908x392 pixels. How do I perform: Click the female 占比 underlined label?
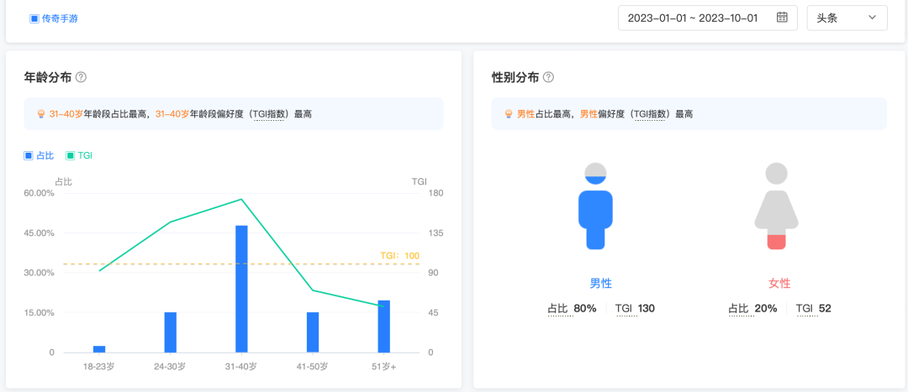[737, 309]
